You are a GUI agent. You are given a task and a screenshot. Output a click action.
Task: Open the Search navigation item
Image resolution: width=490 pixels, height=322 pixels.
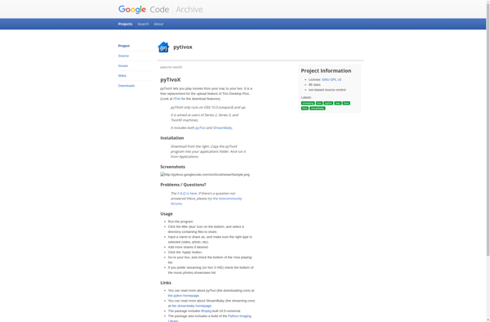143,24
